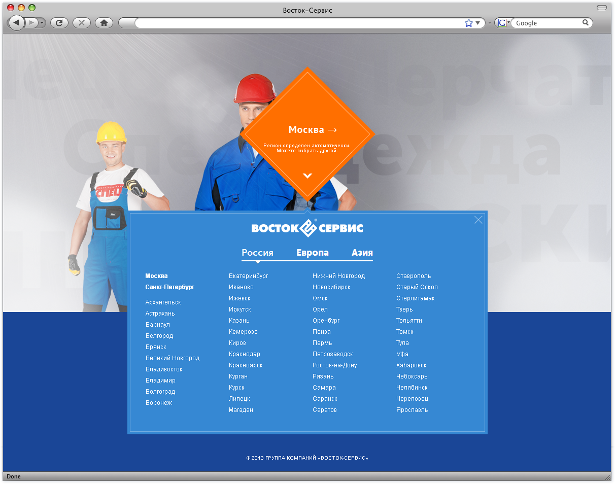This screenshot has height=484, width=615.
Task: Click the search magnifier icon
Action: click(x=585, y=23)
